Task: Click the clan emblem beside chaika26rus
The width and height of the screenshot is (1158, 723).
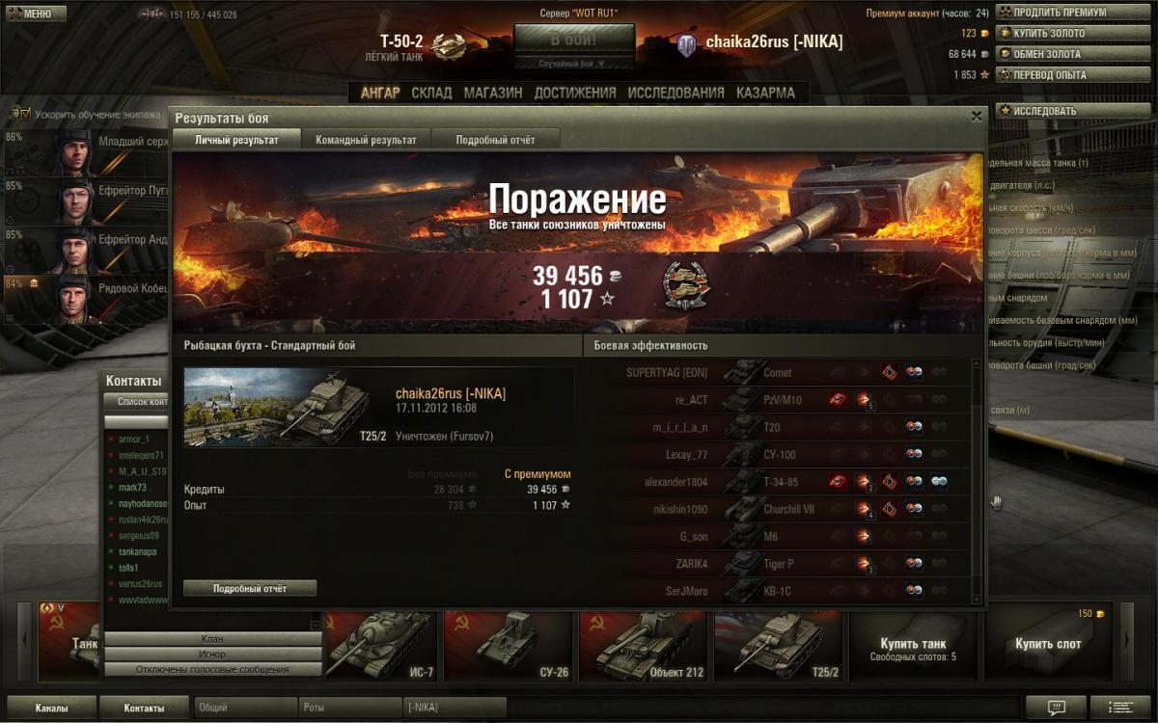Action: coord(686,43)
